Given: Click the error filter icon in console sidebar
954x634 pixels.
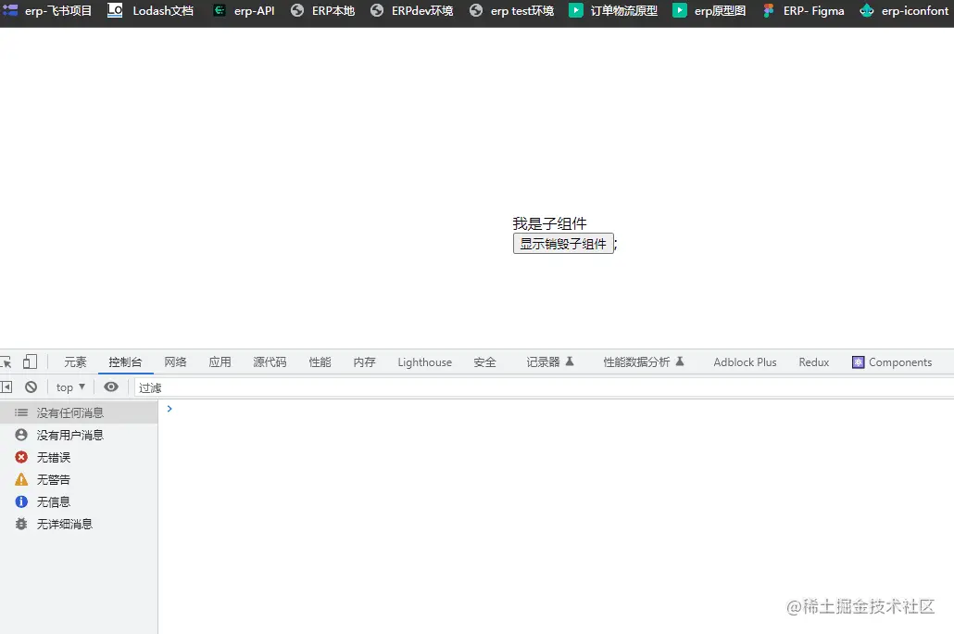Looking at the screenshot, I should click(21, 457).
